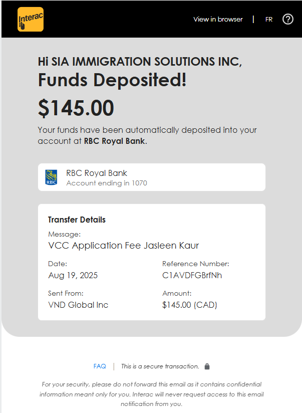Click the $145.00 deposited amount heading

pyautogui.click(x=76, y=108)
